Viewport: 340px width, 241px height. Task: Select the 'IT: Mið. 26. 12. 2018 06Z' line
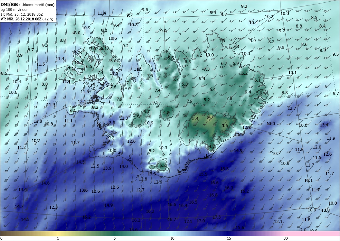pos(22,14)
